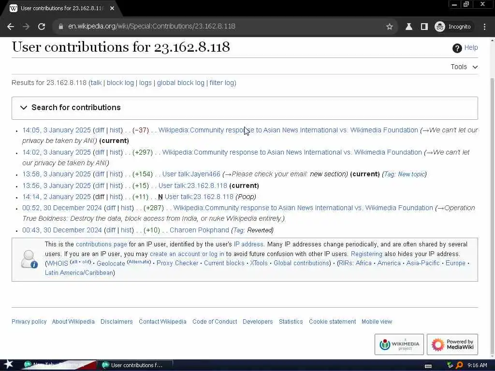The image size is (495, 371).
Task: Switch to New Tab taskbar window
Action: 58,365
